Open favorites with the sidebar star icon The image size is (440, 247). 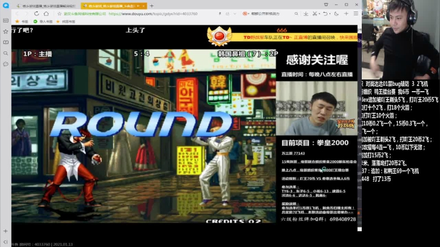pos(5,31)
